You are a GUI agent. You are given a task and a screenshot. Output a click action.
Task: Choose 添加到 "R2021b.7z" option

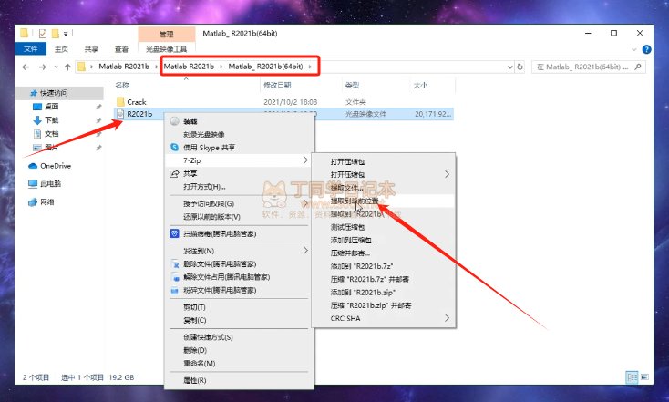(x=362, y=266)
